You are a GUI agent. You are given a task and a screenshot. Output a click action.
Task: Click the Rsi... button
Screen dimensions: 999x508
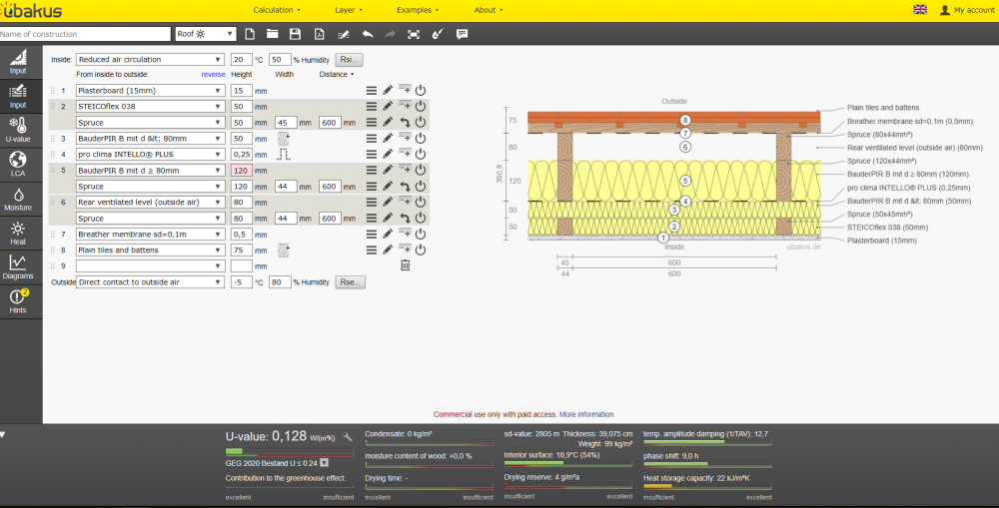point(349,59)
